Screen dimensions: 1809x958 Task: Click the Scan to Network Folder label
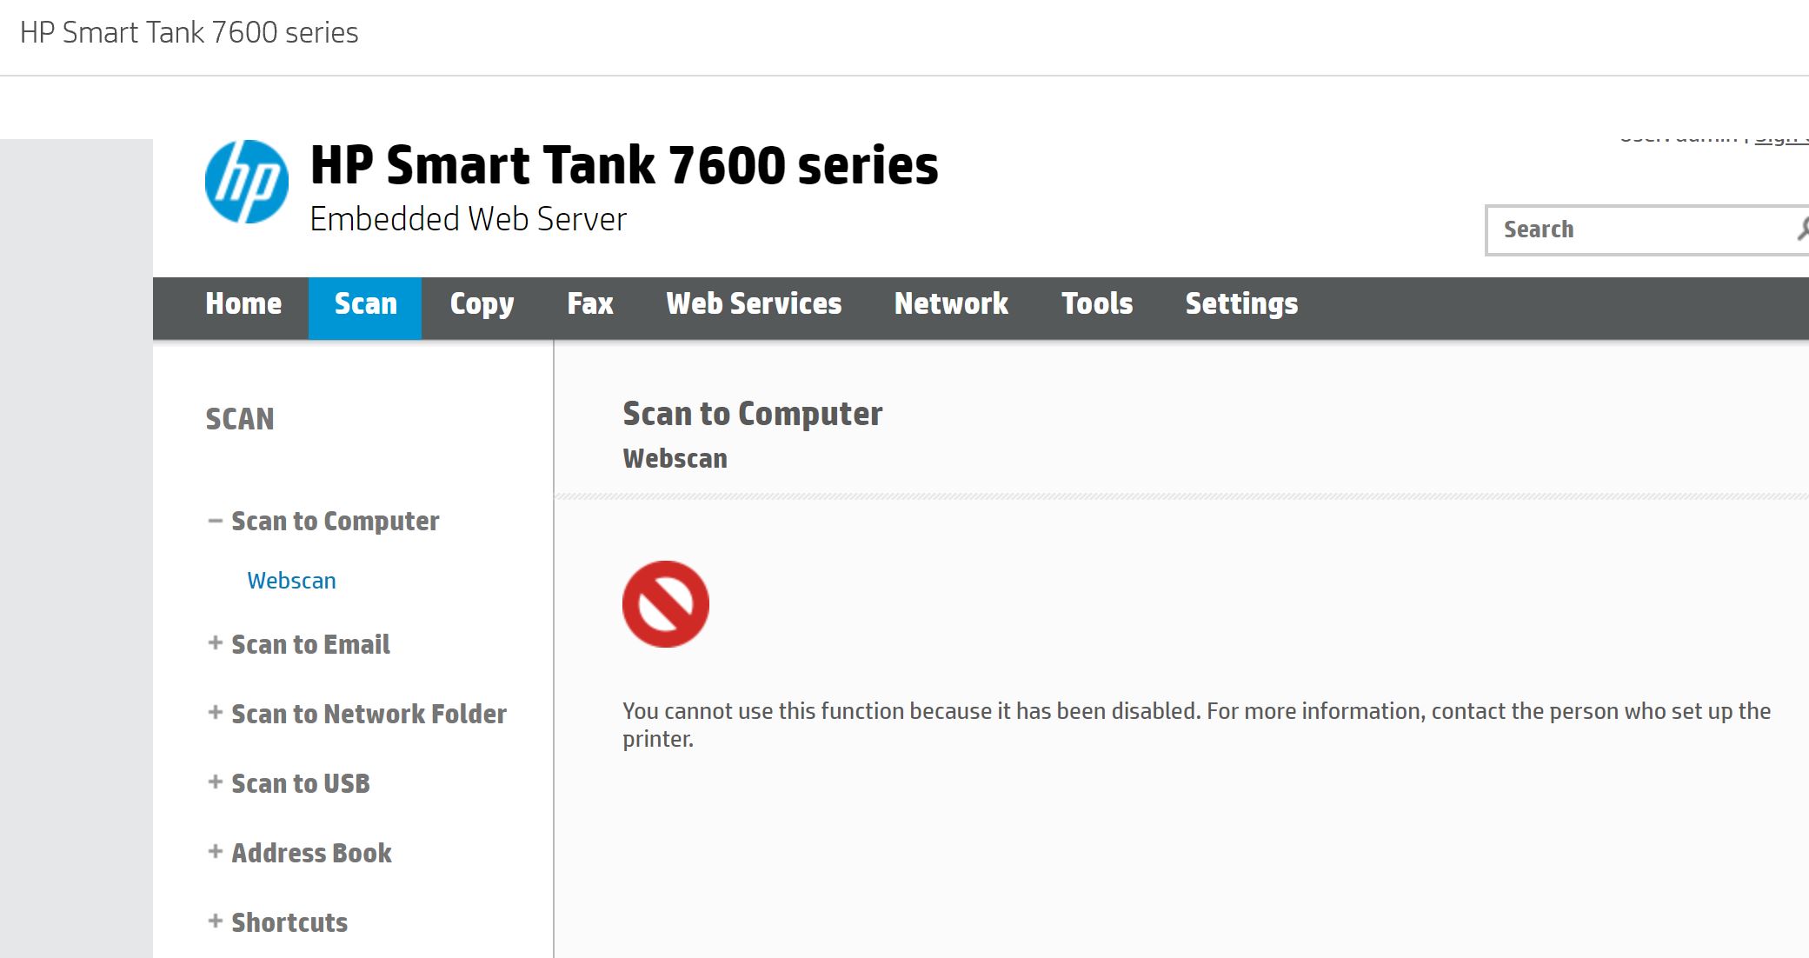tap(369, 714)
